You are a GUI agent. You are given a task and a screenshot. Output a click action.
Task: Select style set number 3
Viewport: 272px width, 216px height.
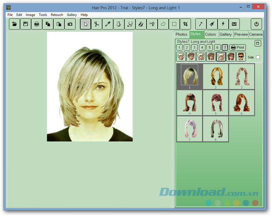pyautogui.click(x=195, y=47)
